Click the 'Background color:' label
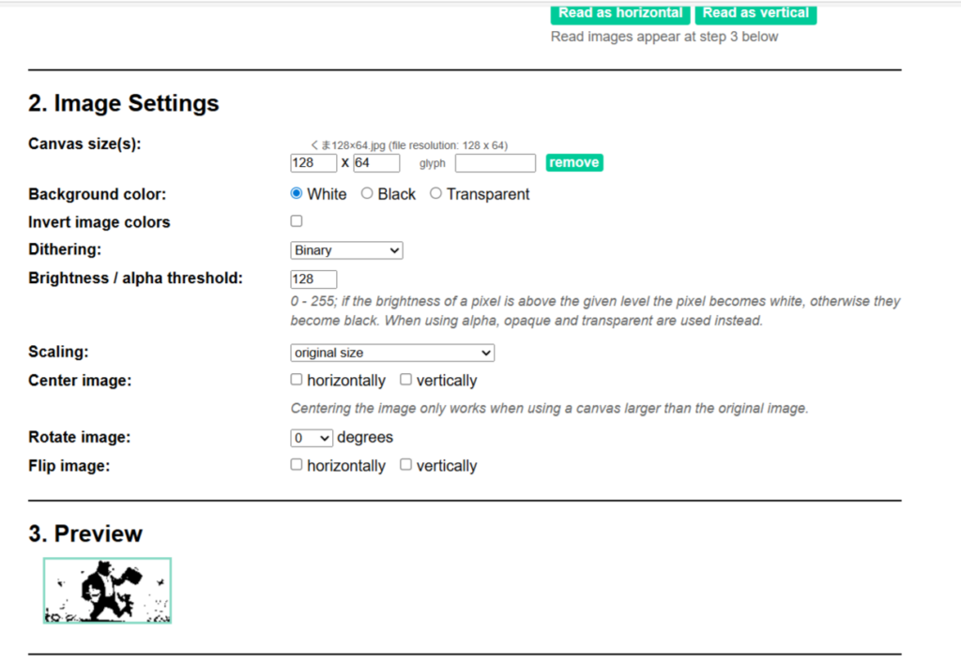The width and height of the screenshot is (961, 661). tap(97, 194)
